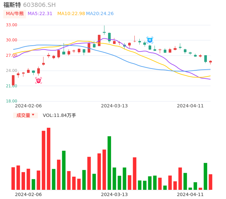Click the tallest green volume bar
This screenshot has width=226, height=199.
(x=109, y=163)
